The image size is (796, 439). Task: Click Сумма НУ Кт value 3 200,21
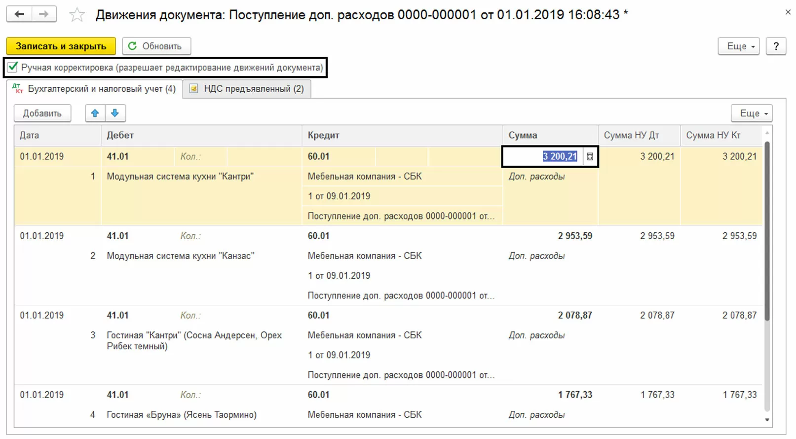(x=739, y=156)
